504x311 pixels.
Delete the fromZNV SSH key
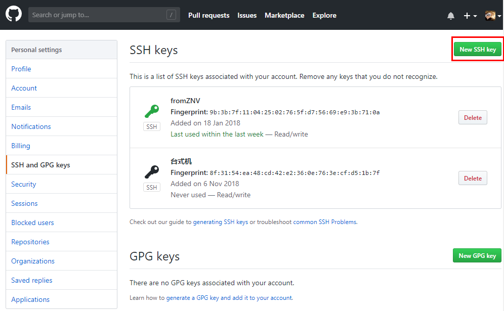pyautogui.click(x=473, y=117)
